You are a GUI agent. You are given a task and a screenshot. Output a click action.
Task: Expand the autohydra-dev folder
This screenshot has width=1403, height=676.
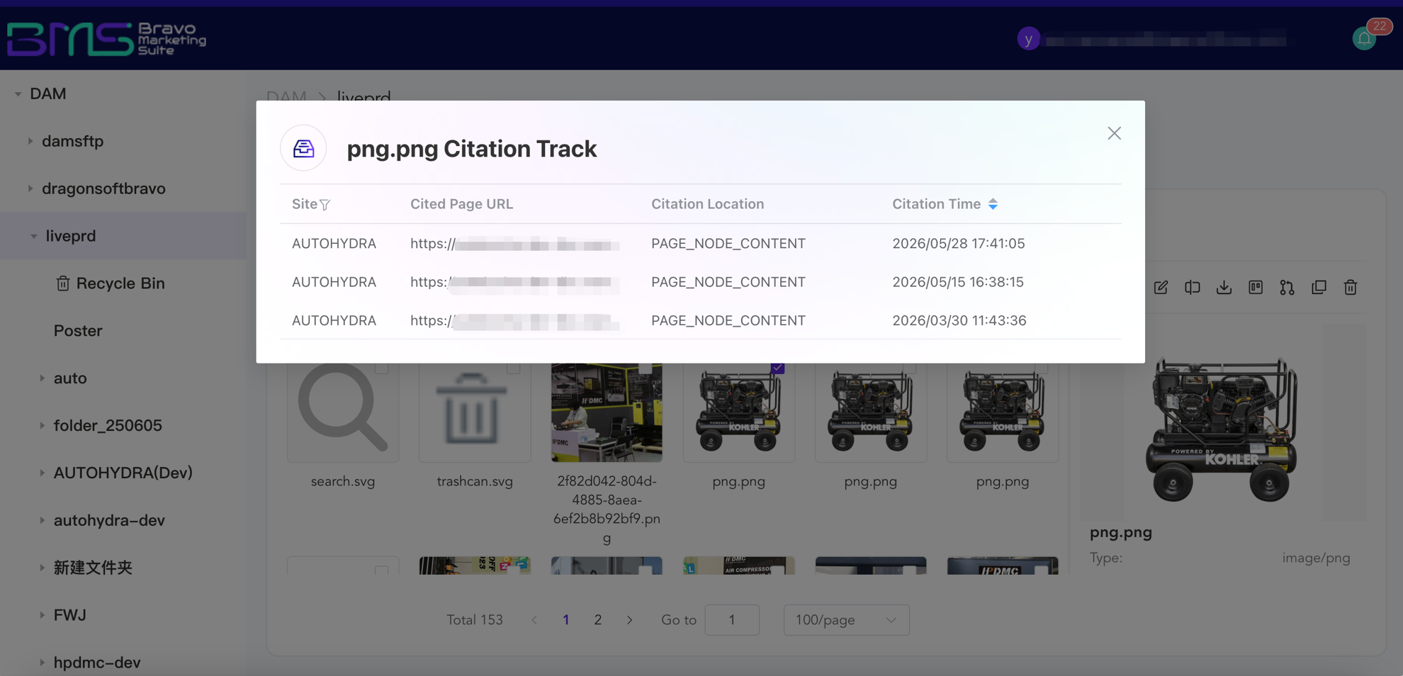tap(43, 520)
